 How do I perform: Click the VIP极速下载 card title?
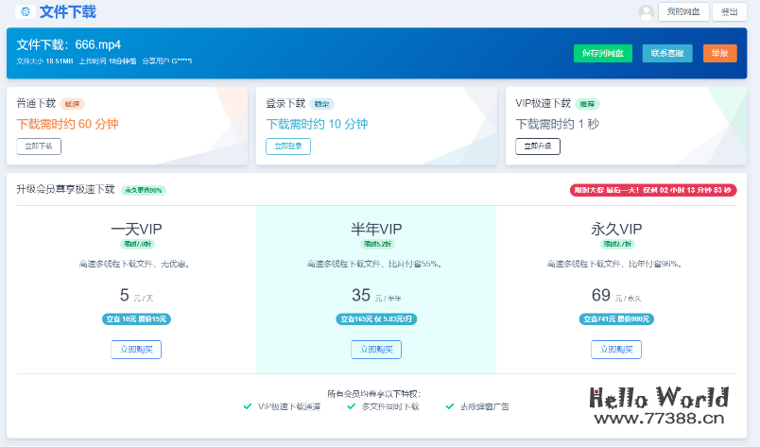(x=544, y=103)
